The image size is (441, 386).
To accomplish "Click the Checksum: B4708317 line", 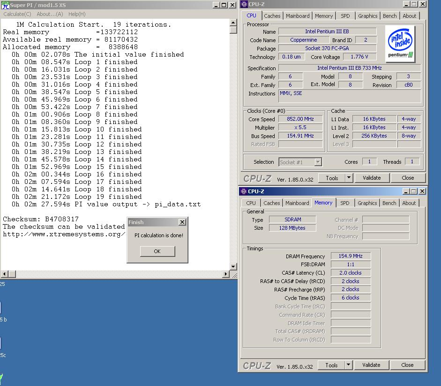I will [x=41, y=219].
